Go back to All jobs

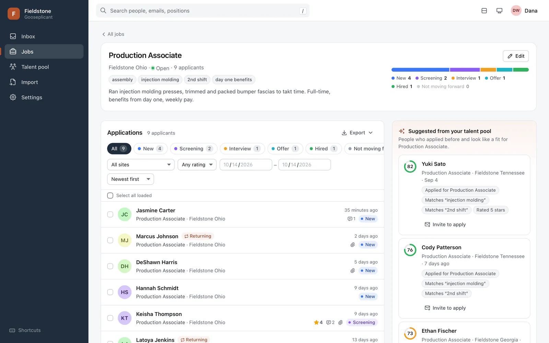click(113, 34)
